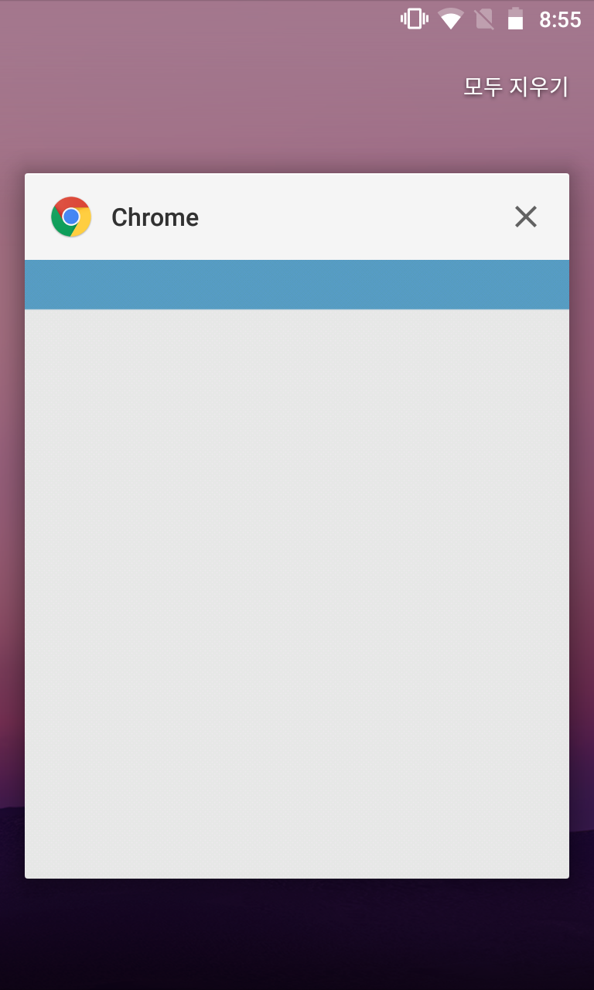Tap empty wallpaper area below the card
The width and height of the screenshot is (594, 990).
(297, 934)
